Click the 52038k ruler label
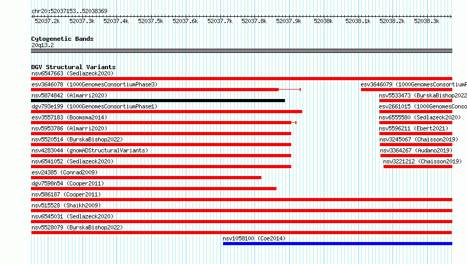467x264 pixels. (323, 21)
